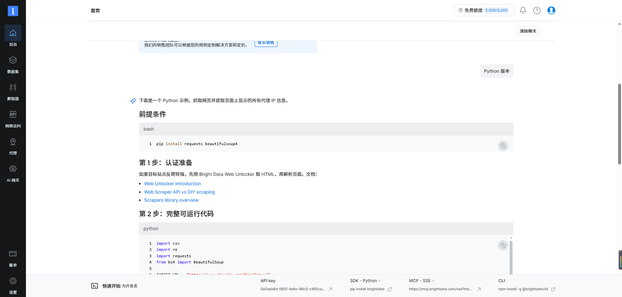Click the sparkle AI assistant icon
622x297 pixels.
pos(133,100)
